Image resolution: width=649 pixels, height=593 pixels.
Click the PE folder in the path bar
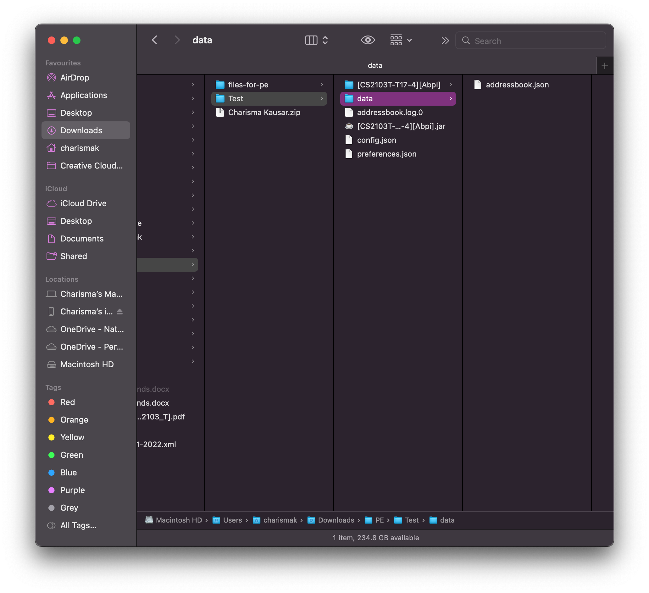(379, 520)
